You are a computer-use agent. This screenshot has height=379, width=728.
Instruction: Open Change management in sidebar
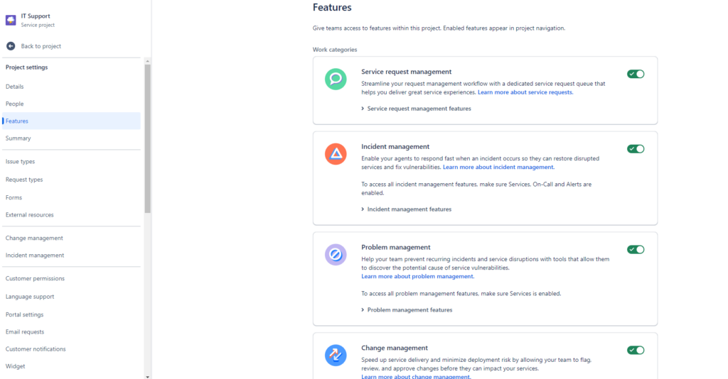pos(34,238)
